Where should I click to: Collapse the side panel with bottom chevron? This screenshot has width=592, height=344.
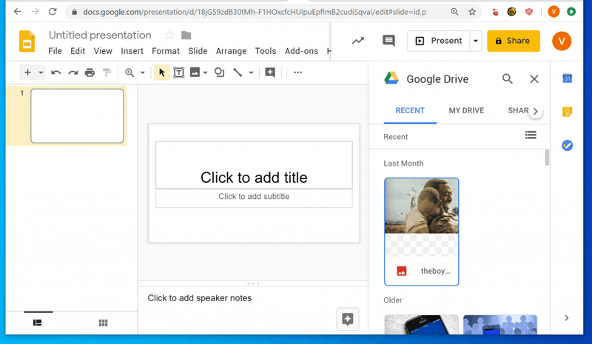click(x=567, y=318)
